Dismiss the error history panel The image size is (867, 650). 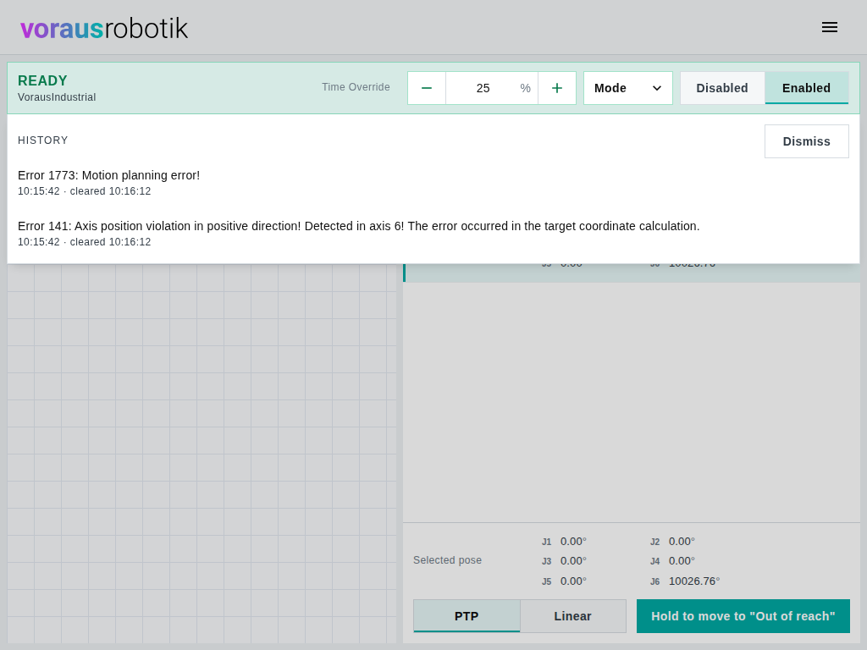tap(806, 141)
